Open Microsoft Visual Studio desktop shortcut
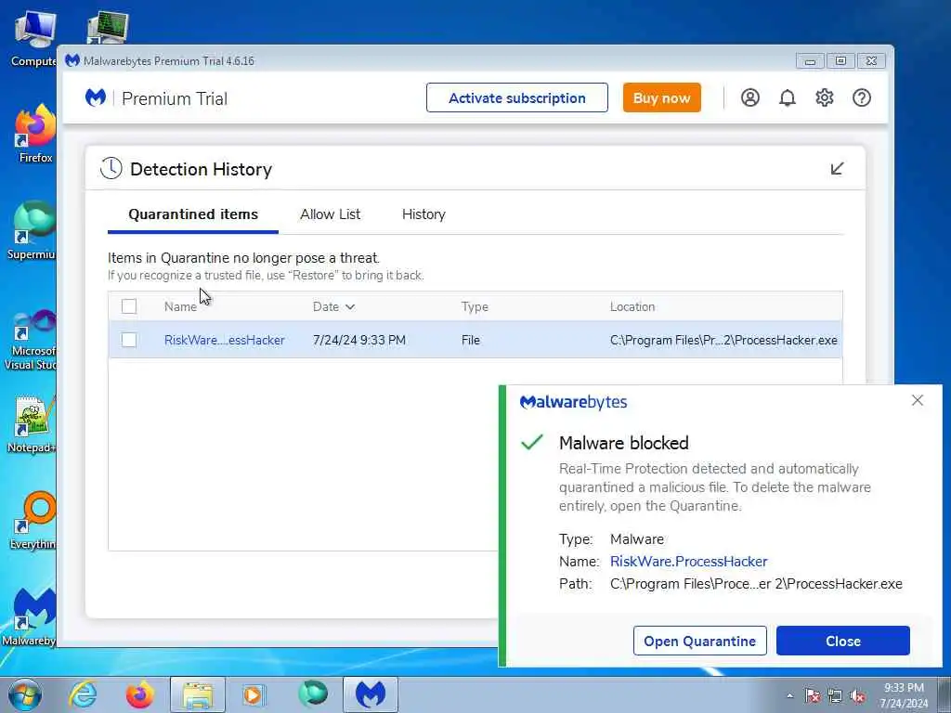951x713 pixels. (x=33, y=340)
